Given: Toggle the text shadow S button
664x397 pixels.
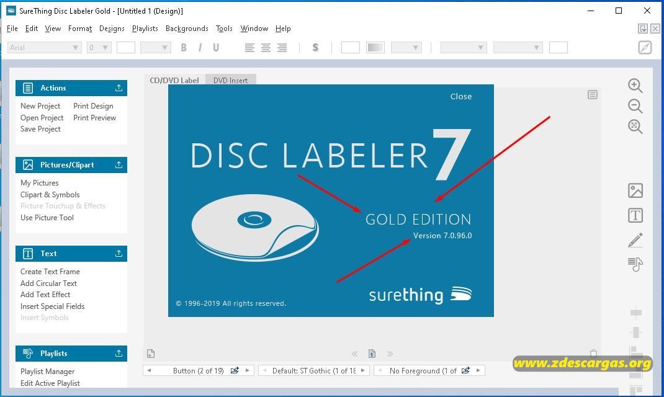Looking at the screenshot, I should click(315, 47).
